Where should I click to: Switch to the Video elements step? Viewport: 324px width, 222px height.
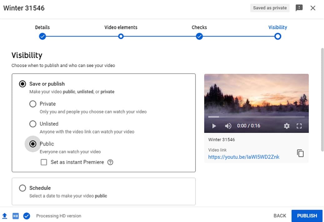[121, 36]
